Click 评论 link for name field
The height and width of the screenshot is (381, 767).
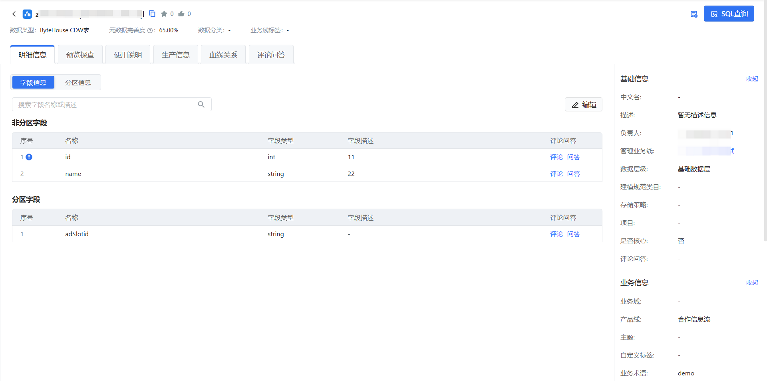coord(556,174)
